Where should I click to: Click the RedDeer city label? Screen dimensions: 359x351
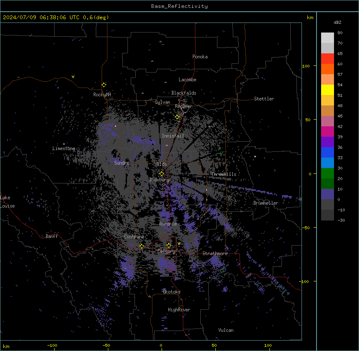point(183,106)
